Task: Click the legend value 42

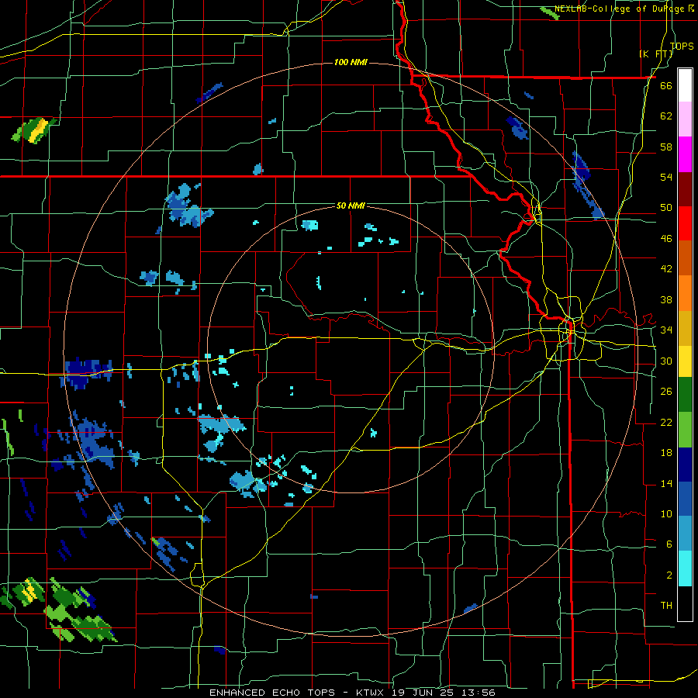Action: (x=666, y=268)
